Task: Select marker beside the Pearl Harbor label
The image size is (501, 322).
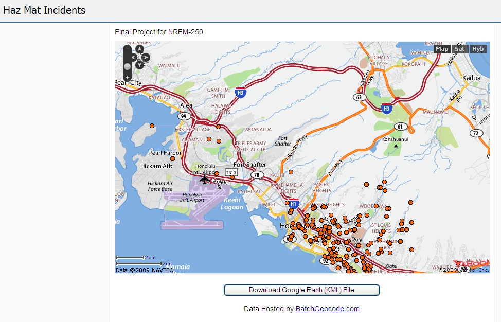Action: click(172, 159)
